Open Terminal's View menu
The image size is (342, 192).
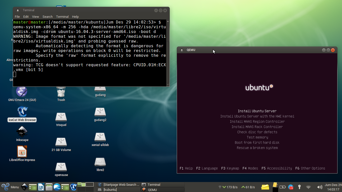(35, 16)
